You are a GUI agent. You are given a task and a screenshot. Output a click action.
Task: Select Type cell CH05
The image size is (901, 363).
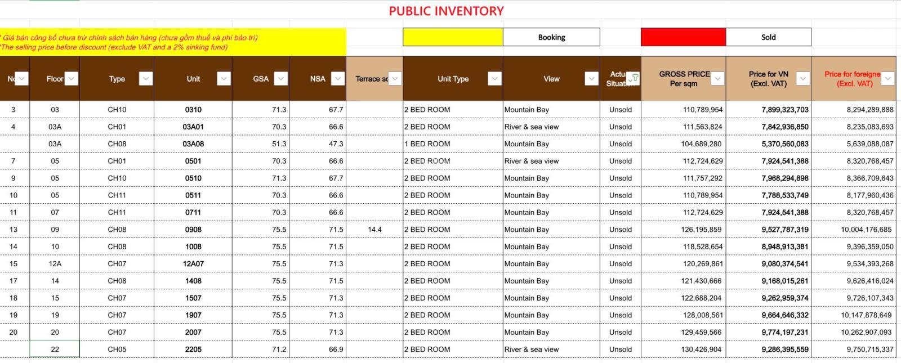[x=117, y=349]
